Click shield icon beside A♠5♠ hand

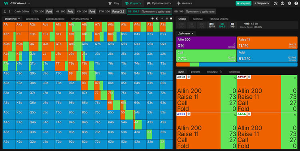pyautogui.click(x=188, y=77)
